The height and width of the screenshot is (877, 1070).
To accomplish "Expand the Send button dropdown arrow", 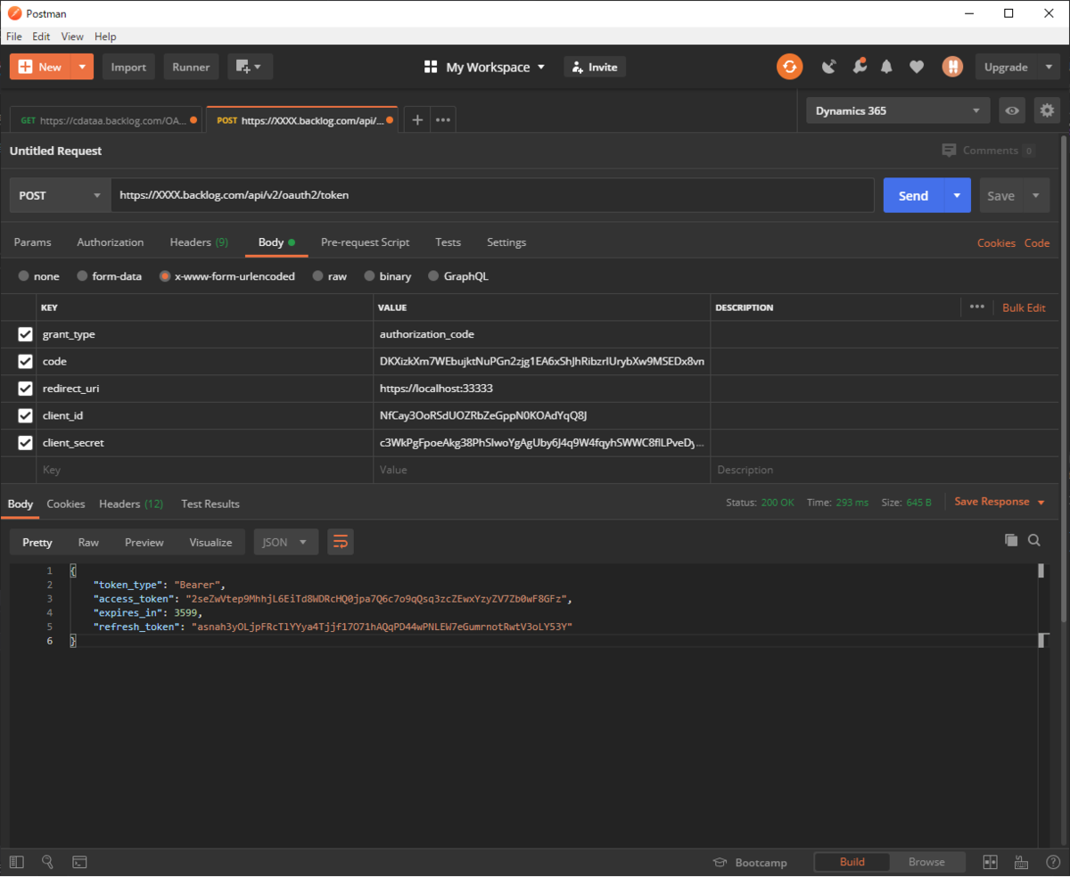I will pos(958,195).
